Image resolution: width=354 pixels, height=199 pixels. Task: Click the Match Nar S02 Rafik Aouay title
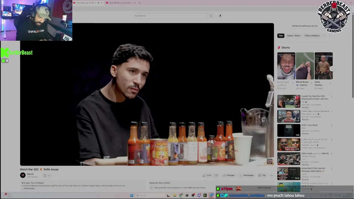point(39,169)
